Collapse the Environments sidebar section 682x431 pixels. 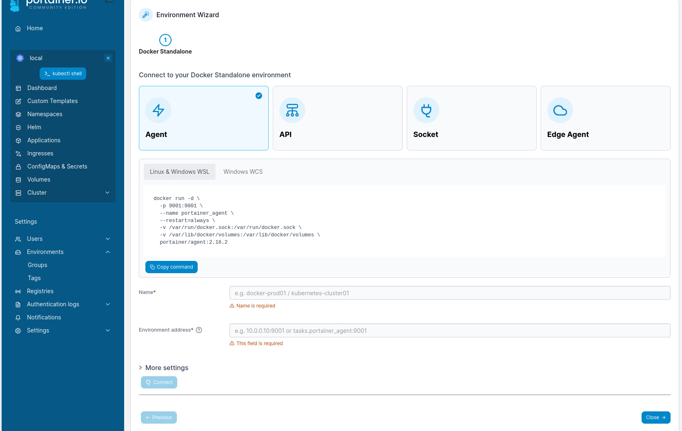coord(107,252)
